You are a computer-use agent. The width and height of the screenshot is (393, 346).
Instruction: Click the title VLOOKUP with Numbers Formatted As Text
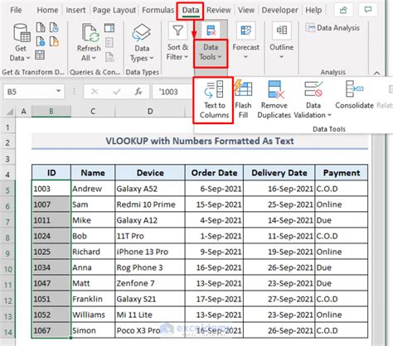pos(200,141)
